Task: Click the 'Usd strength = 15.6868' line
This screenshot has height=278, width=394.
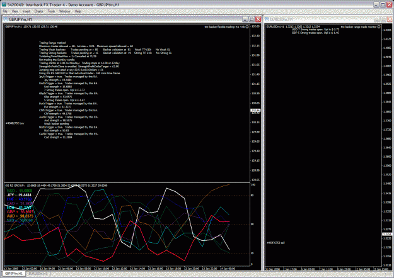Action: click(58, 87)
